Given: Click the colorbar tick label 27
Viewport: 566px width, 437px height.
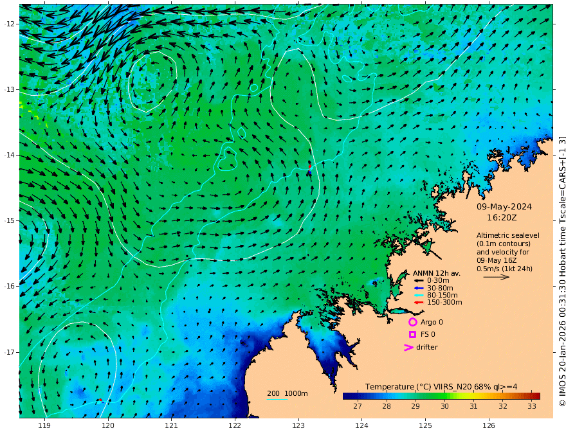Looking at the screenshot, I should (x=358, y=406).
